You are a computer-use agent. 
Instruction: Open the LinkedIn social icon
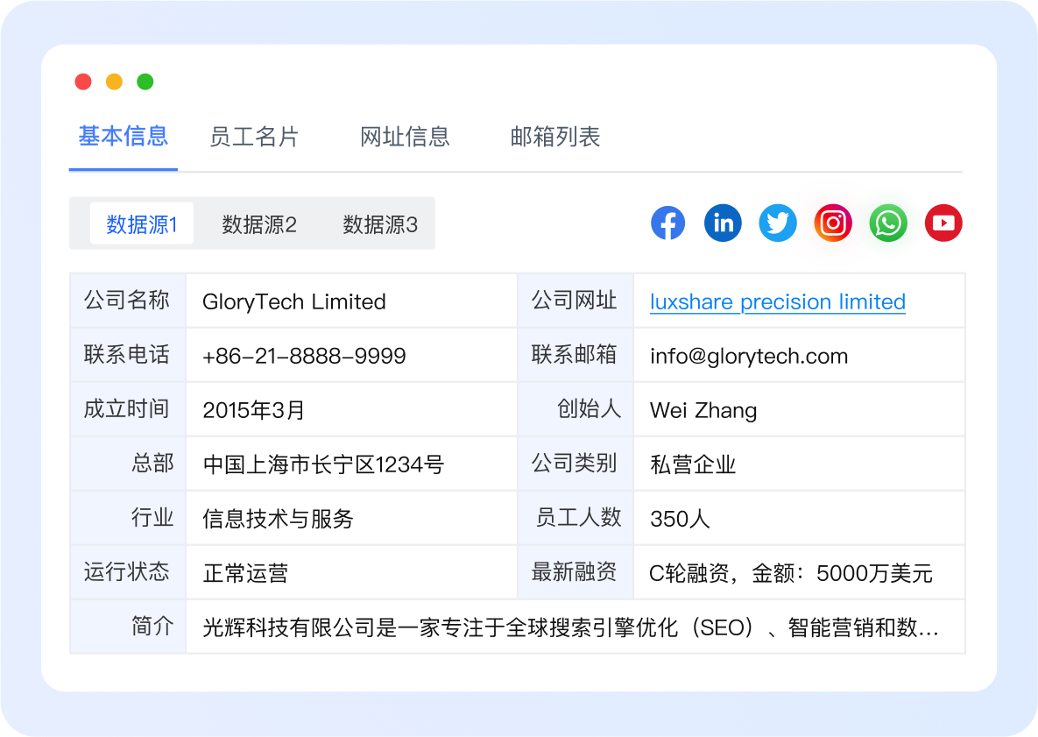pos(723,223)
